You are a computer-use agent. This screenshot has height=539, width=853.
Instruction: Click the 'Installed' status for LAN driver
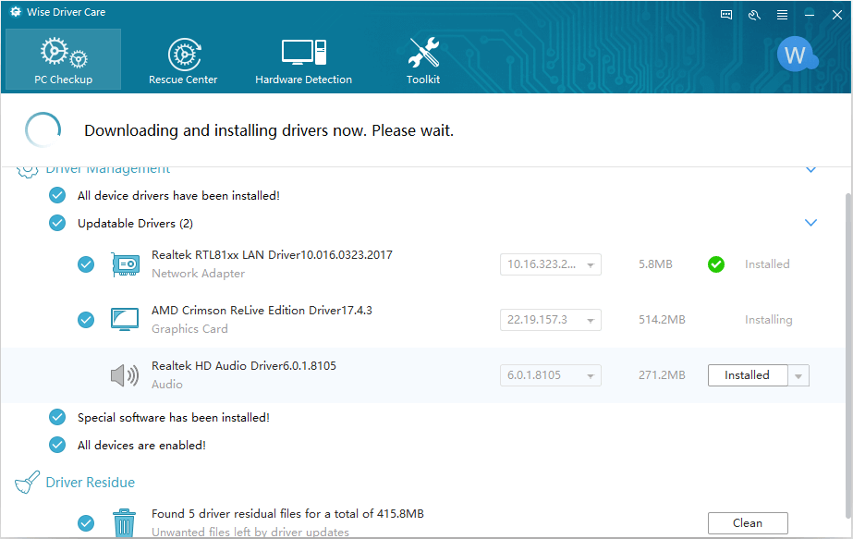767,264
